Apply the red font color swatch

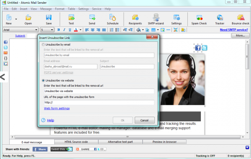click(x=76, y=30)
